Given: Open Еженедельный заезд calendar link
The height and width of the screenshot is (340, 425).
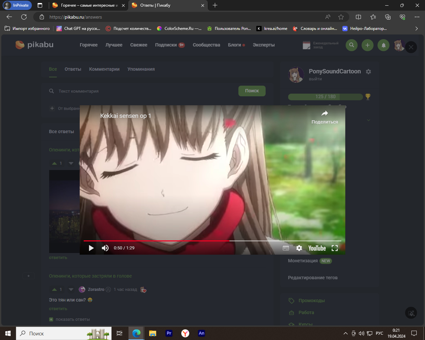Looking at the screenshot, I should click(321, 45).
